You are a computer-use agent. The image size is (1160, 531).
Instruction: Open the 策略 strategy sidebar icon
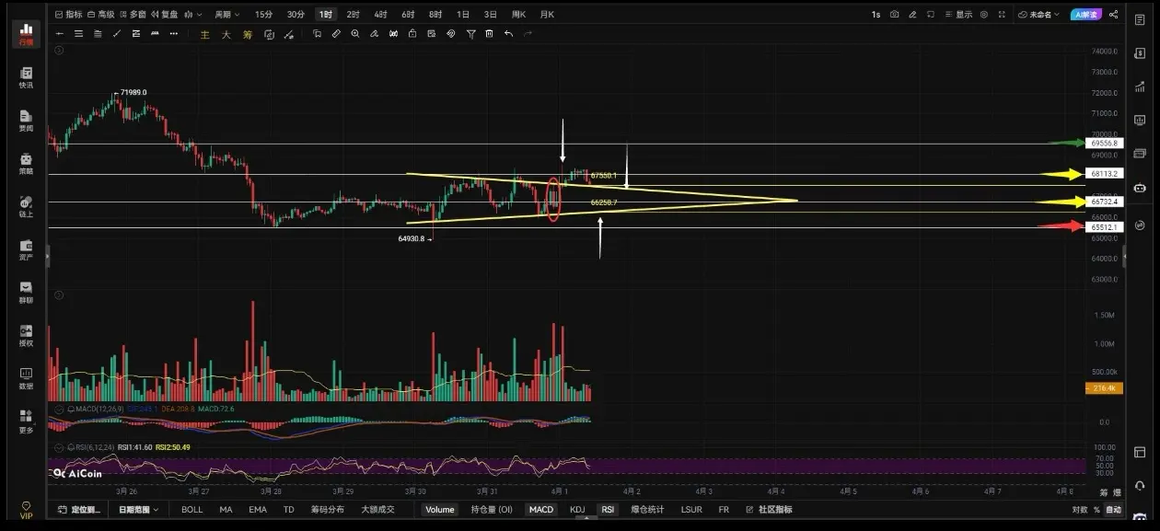26,164
